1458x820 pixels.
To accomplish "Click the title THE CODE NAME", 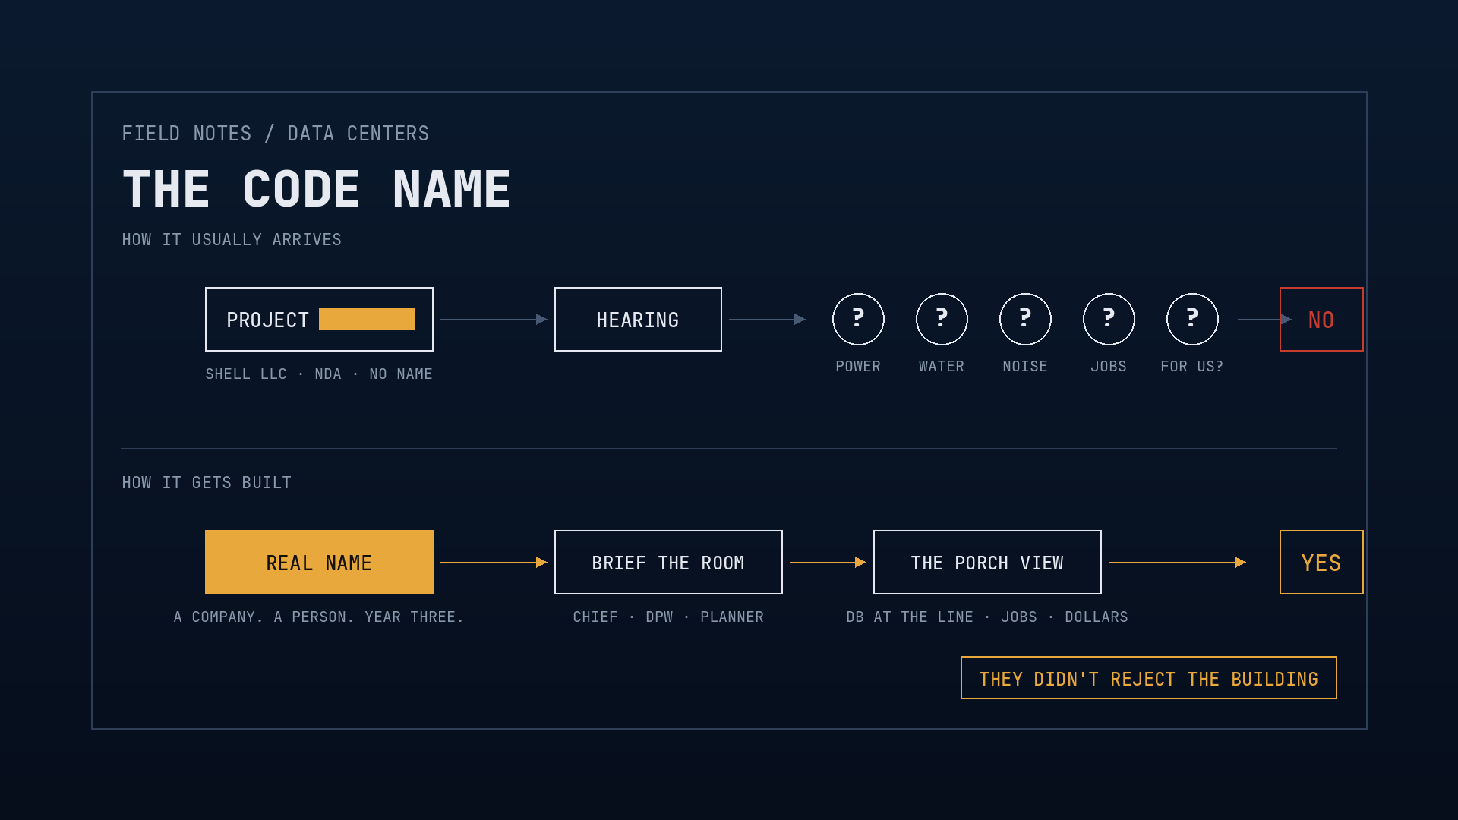I will (x=317, y=188).
